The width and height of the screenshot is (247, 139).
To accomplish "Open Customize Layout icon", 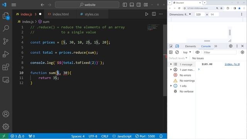I will point(146,5).
